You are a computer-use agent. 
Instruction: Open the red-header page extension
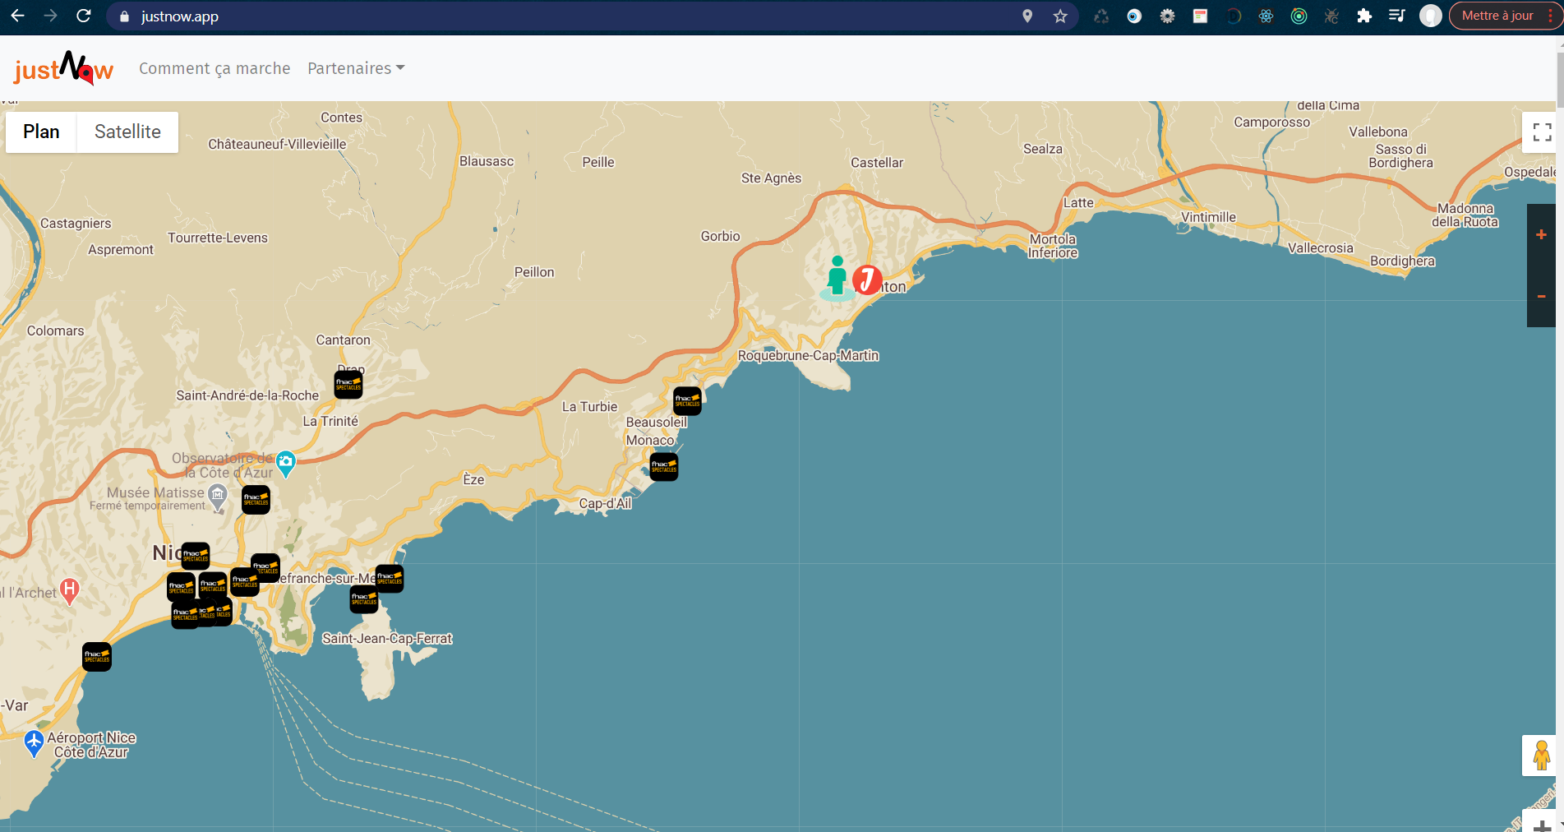click(1200, 16)
